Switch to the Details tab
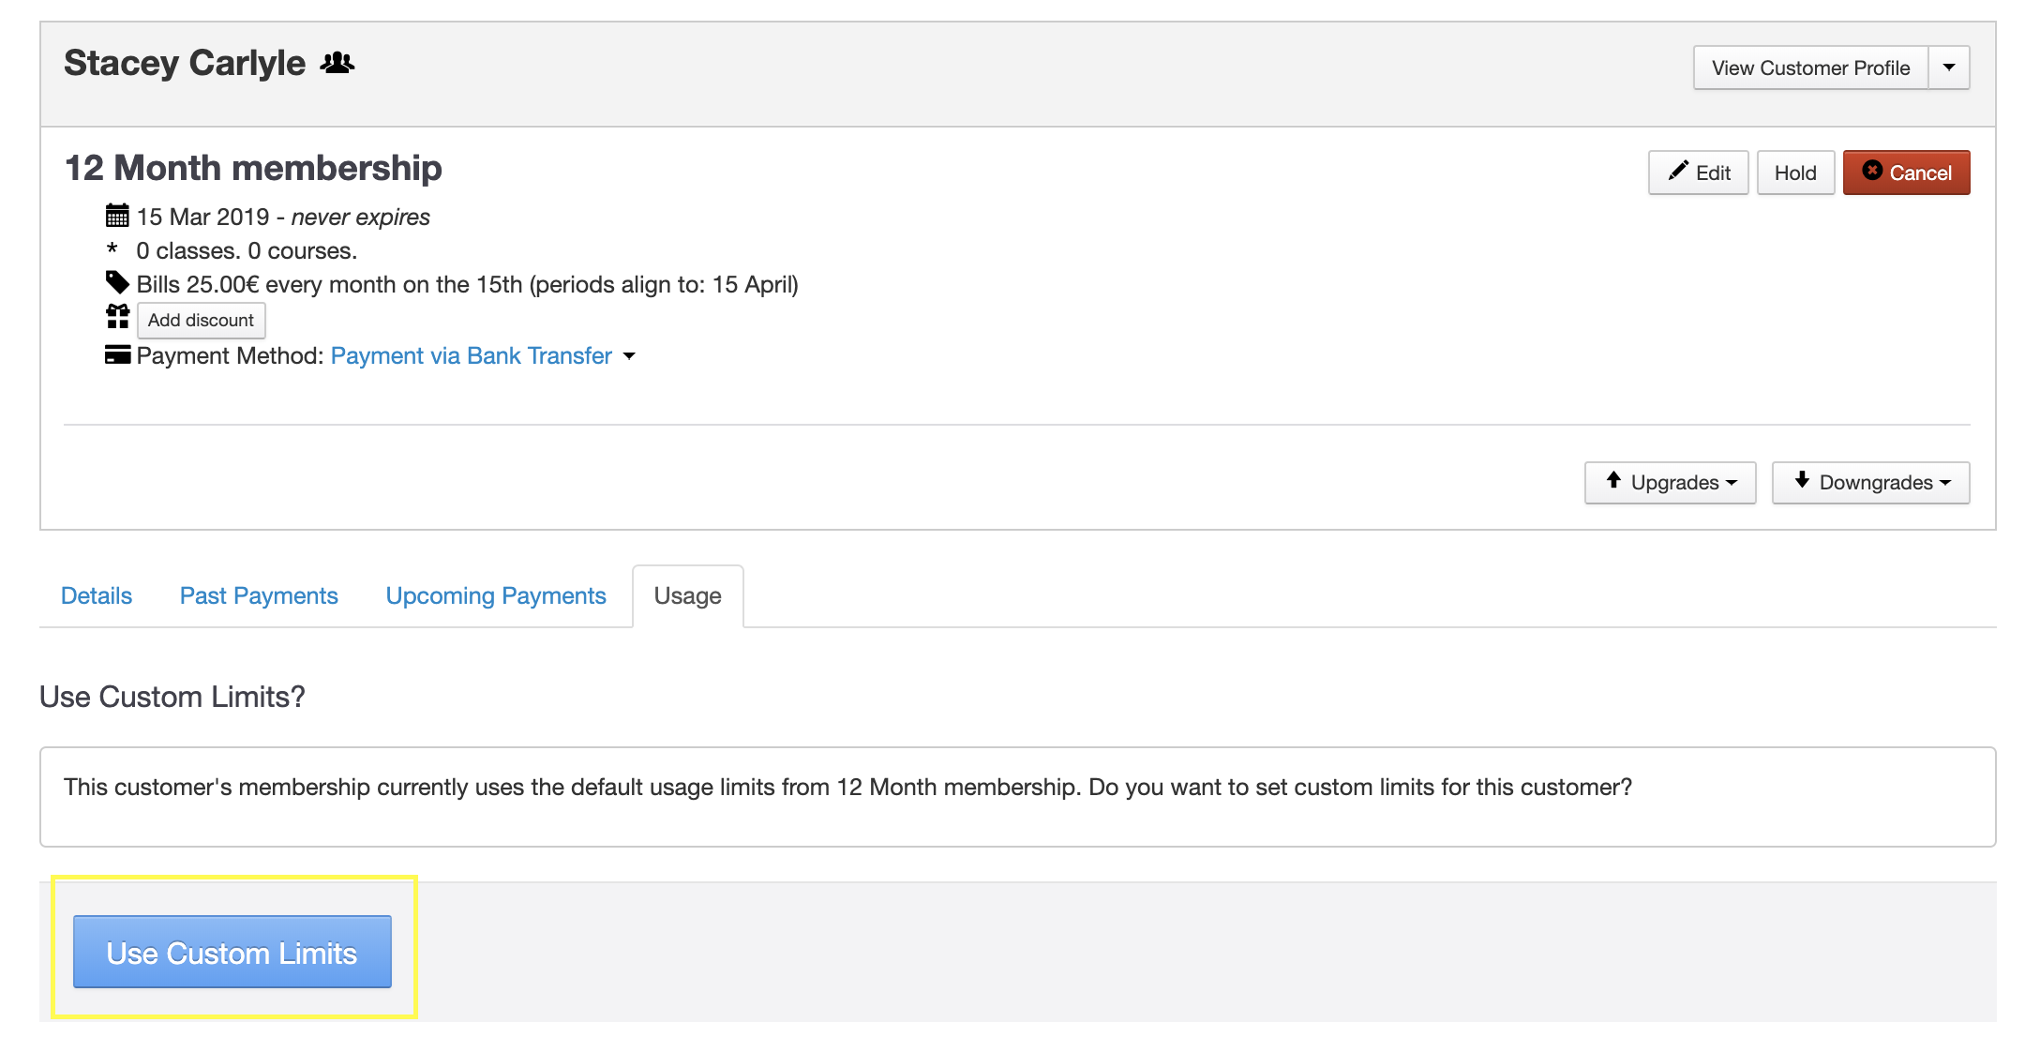The width and height of the screenshot is (2040, 1052). (x=97, y=595)
